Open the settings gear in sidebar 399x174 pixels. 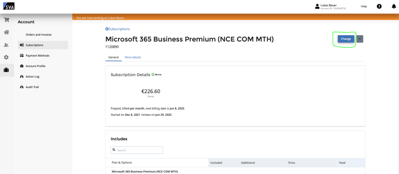point(6,57)
